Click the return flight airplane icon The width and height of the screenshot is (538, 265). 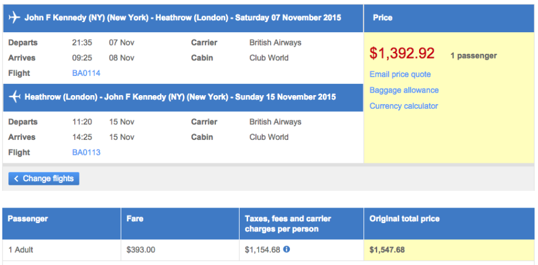tap(14, 97)
